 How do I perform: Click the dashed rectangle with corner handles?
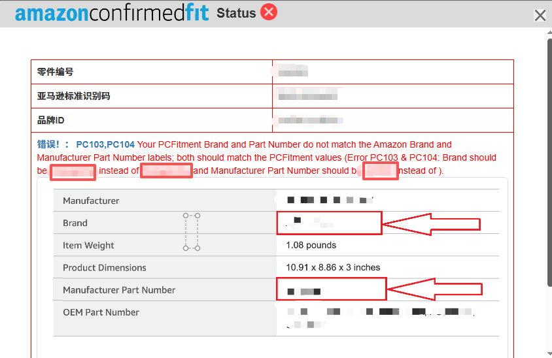click(192, 231)
